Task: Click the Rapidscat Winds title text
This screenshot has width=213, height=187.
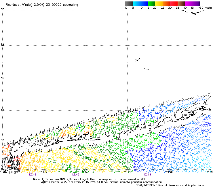Action: [x=42, y=5]
